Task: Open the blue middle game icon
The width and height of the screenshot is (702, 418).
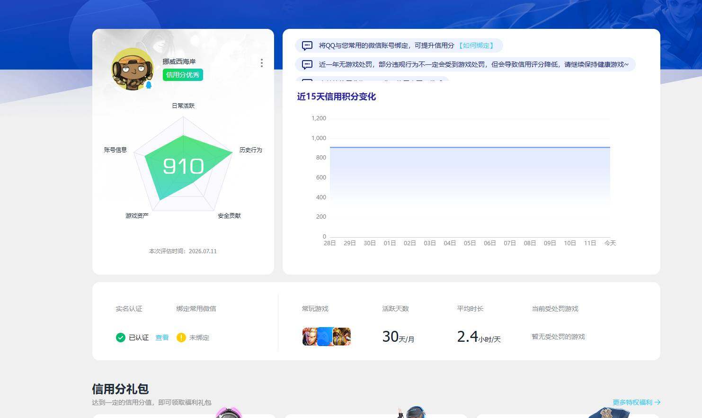Action: (x=326, y=337)
